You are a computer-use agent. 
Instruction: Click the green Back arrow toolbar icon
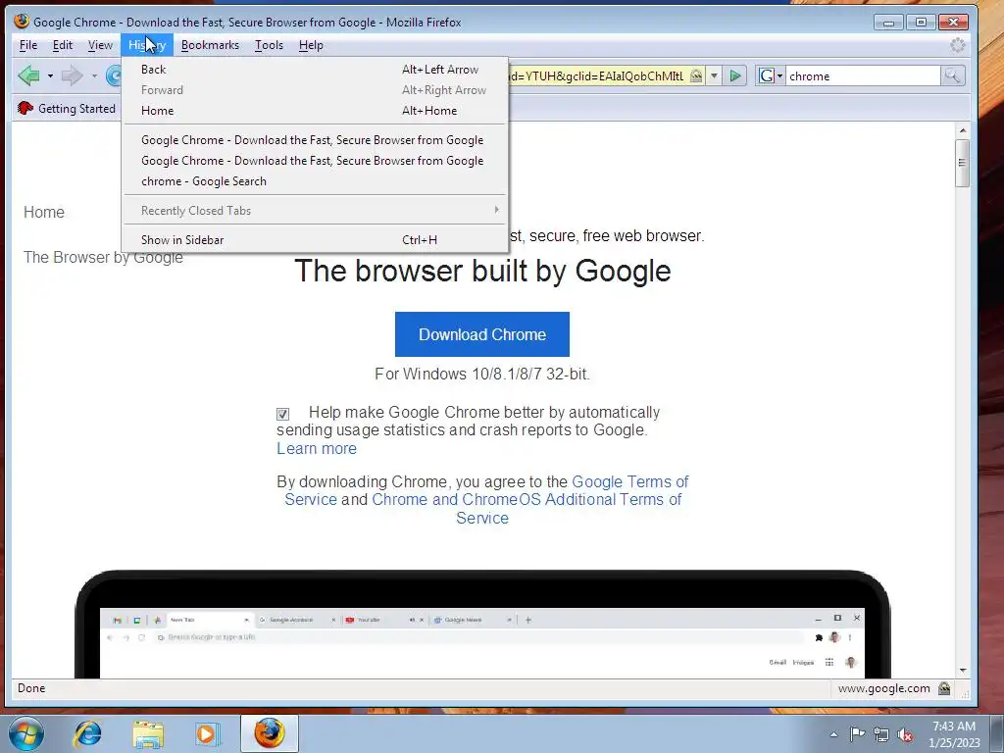(28, 76)
